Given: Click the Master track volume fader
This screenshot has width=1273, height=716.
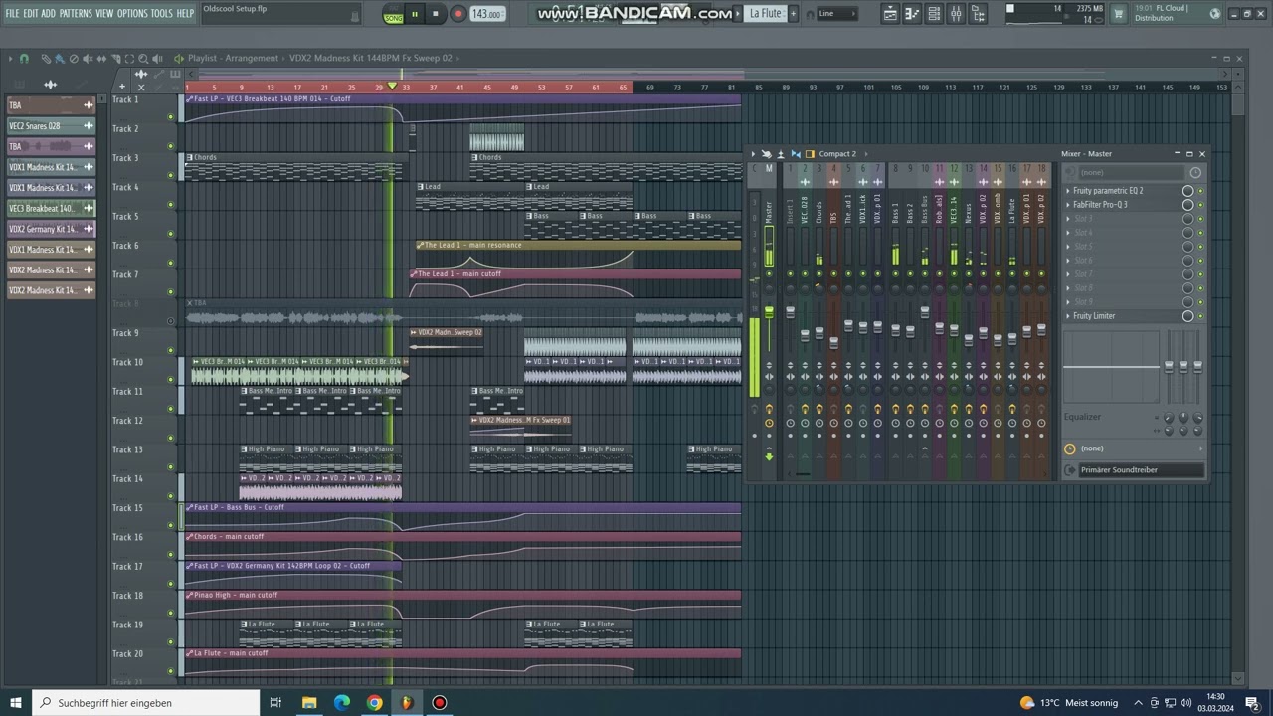Looking at the screenshot, I should click(769, 312).
